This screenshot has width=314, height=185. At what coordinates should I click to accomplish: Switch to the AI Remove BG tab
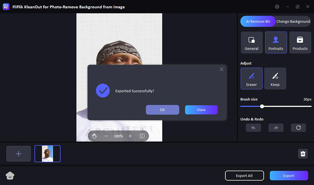(x=258, y=21)
